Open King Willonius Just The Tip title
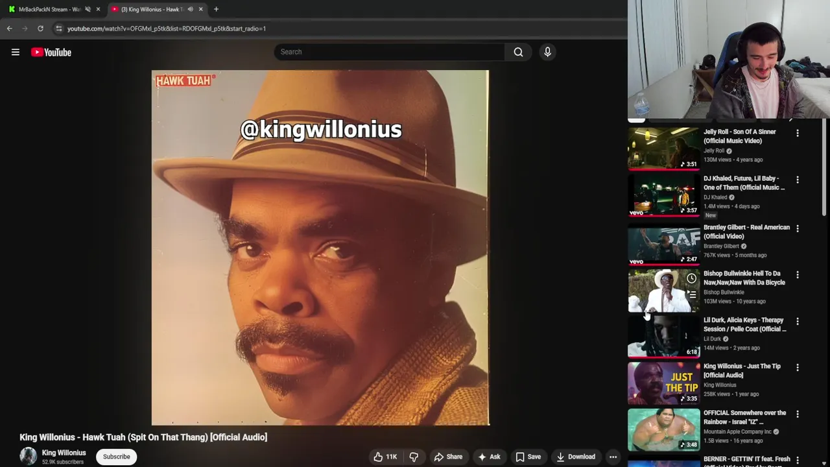The image size is (830, 467). coord(742,370)
